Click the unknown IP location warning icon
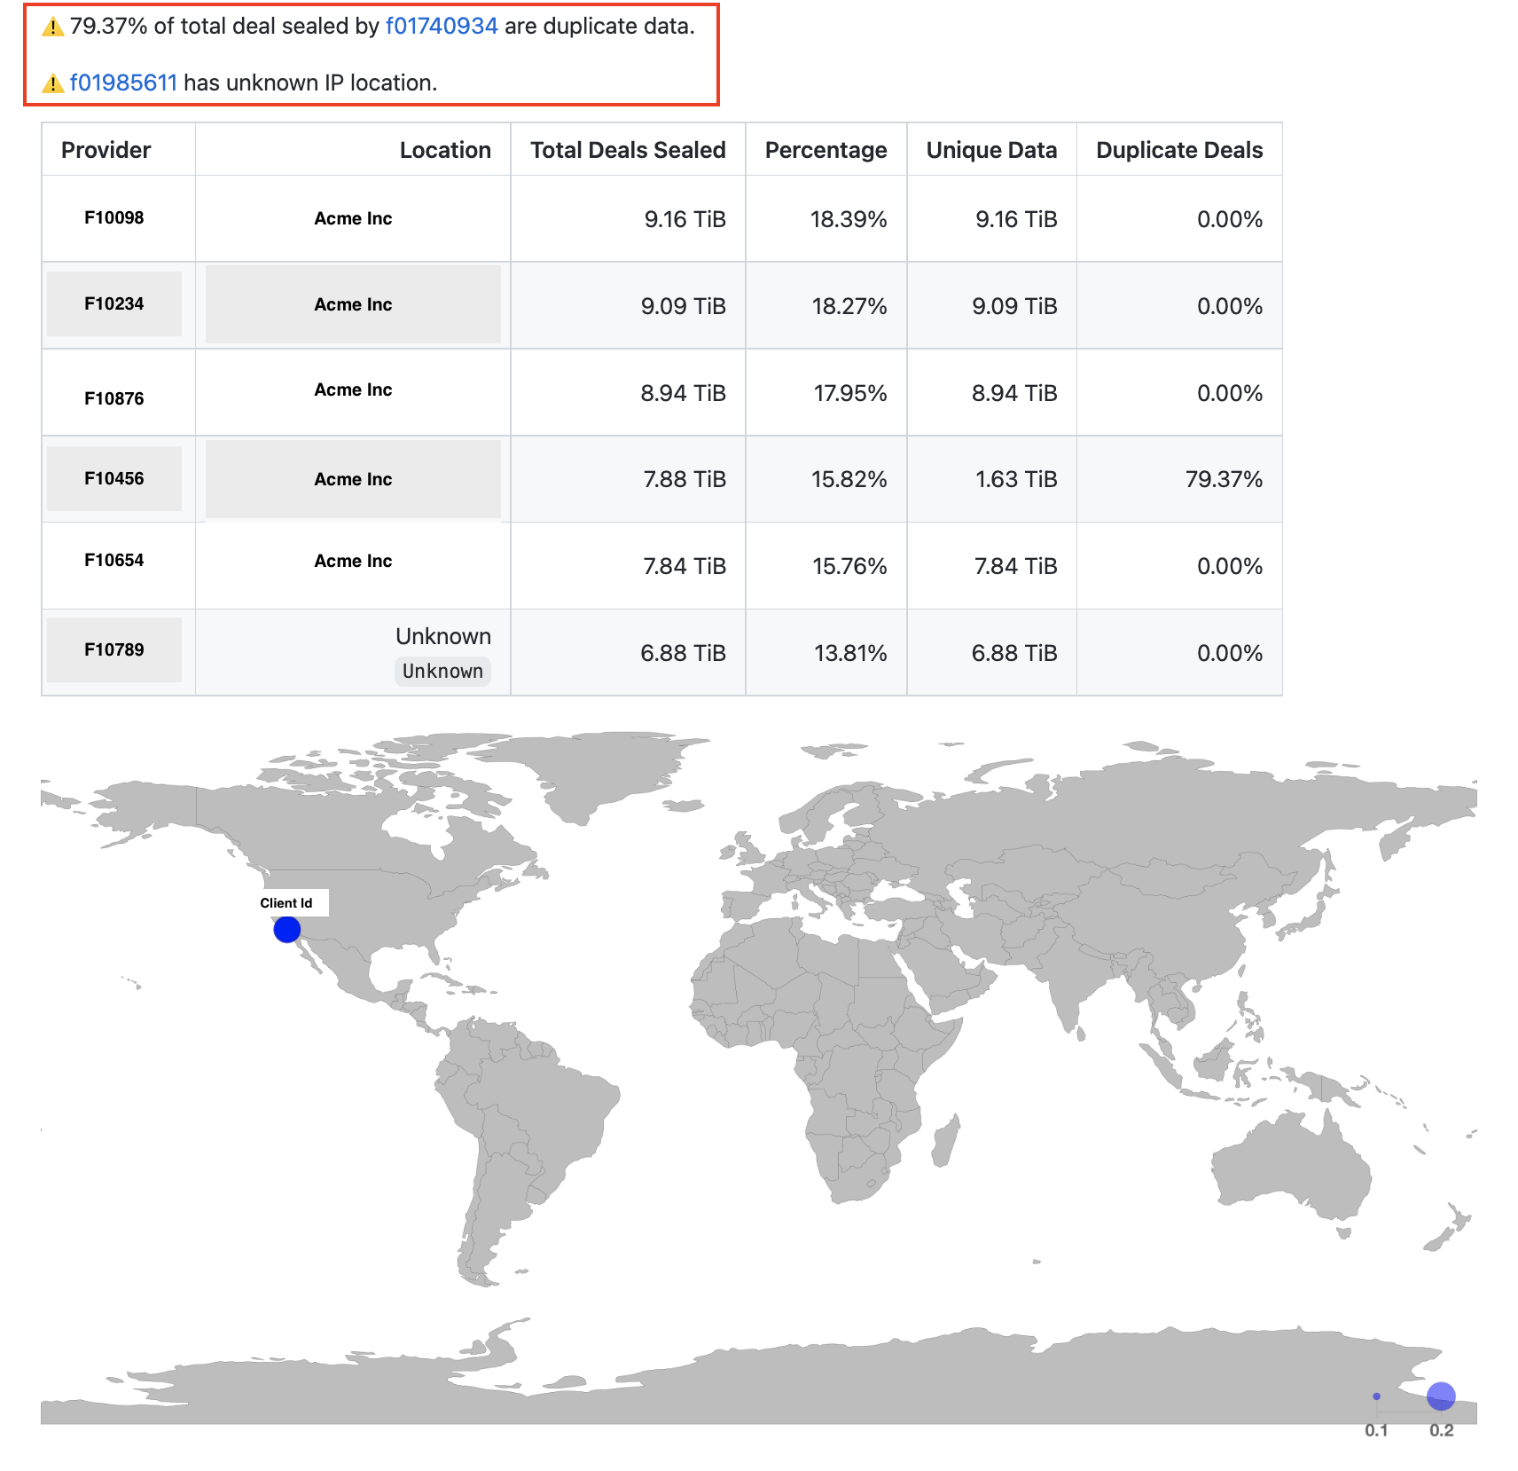The height and width of the screenshot is (1471, 1518). (53, 83)
